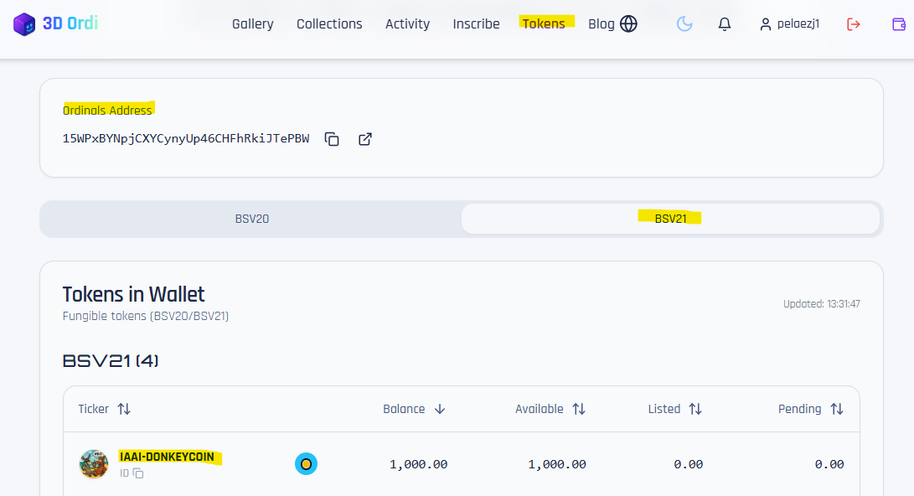Viewport: 914px width, 496px height.
Task: Sort table by Listed column
Action: [x=674, y=409]
